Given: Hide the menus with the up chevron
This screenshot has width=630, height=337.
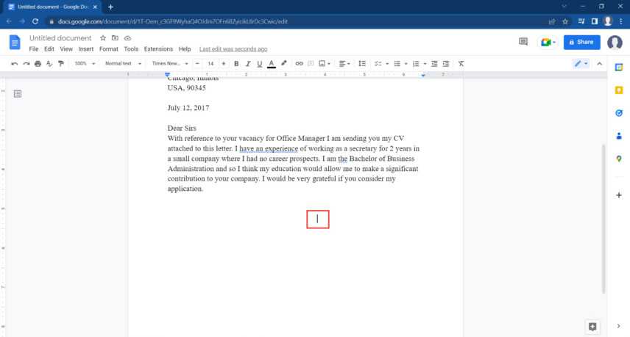Looking at the screenshot, I should pyautogui.click(x=600, y=64).
